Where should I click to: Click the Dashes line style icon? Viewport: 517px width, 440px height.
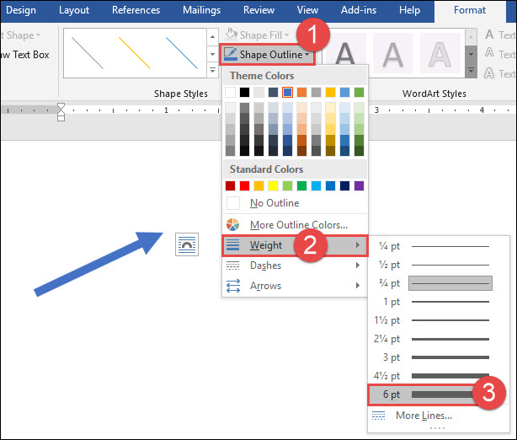(x=232, y=266)
